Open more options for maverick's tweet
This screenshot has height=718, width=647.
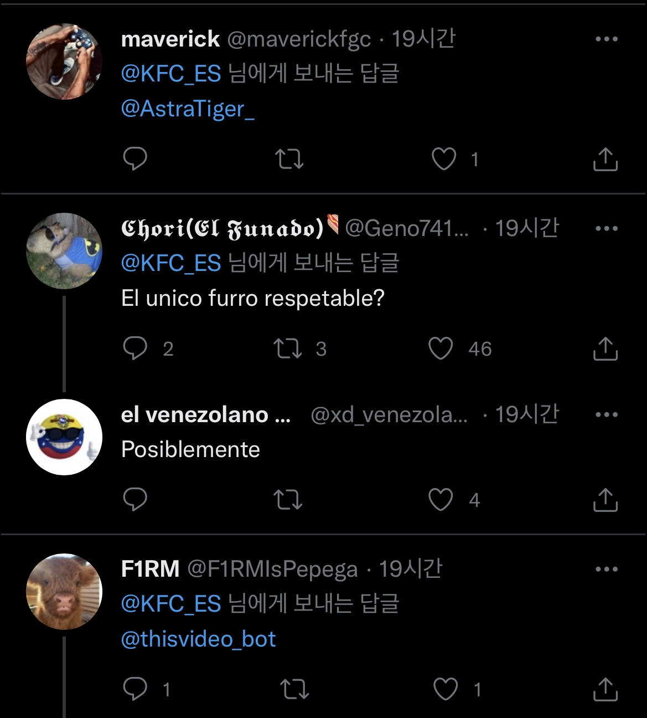606,39
